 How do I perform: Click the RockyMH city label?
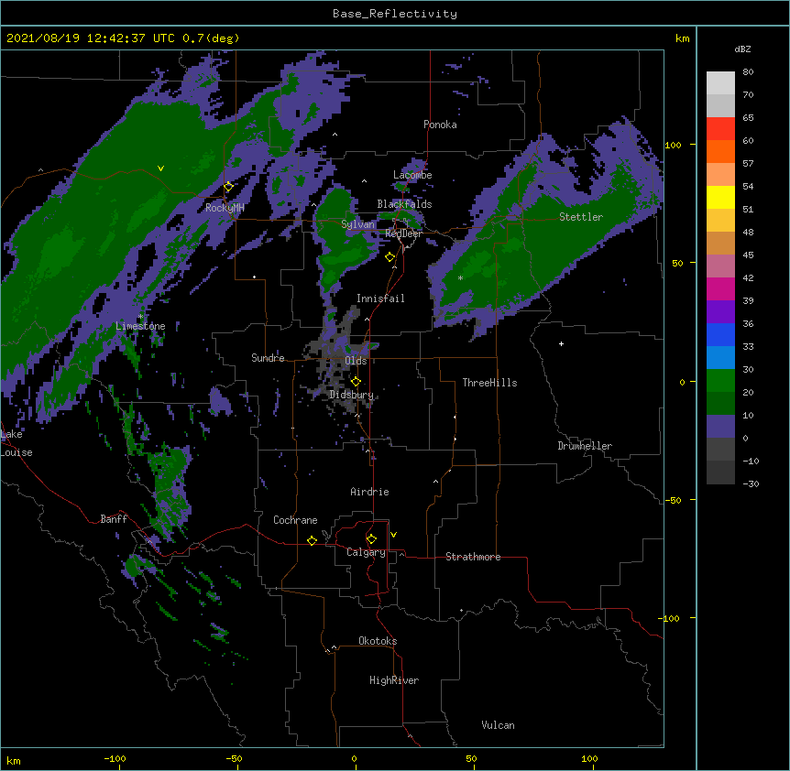(x=225, y=208)
